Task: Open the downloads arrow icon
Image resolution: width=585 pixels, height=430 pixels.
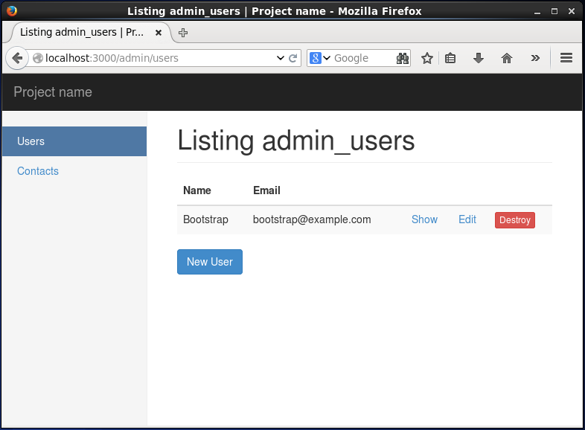Action: (479, 58)
